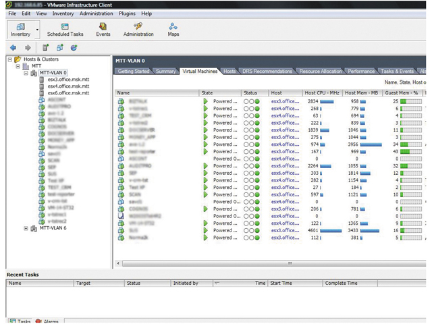Image resolution: width=432 pixels, height=324 pixels.
Task: Click the host link for the 4601 MHz VM
Action: click(x=285, y=230)
